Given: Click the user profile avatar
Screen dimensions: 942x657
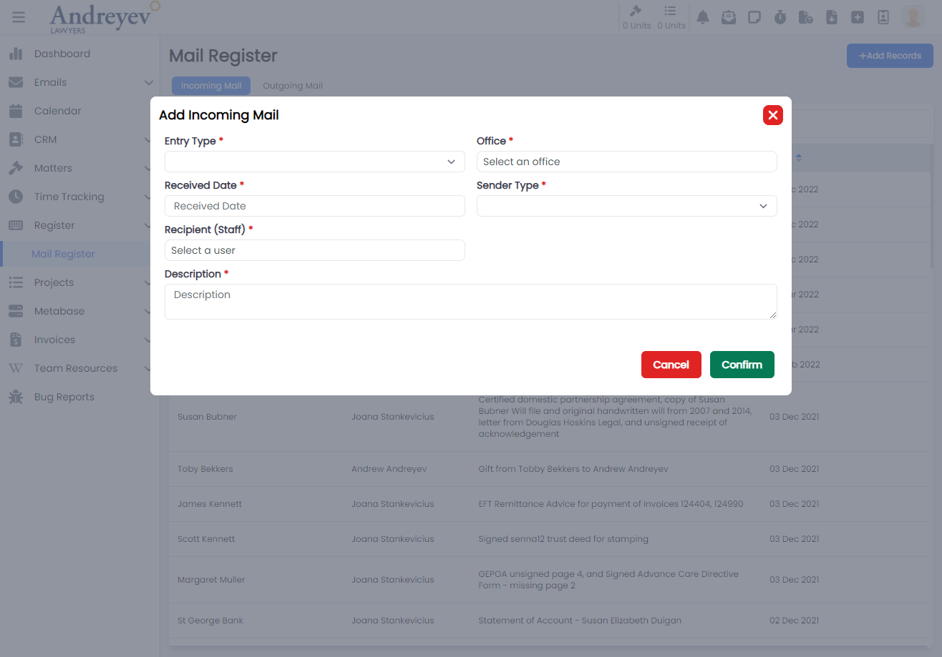Looking at the screenshot, I should [913, 17].
